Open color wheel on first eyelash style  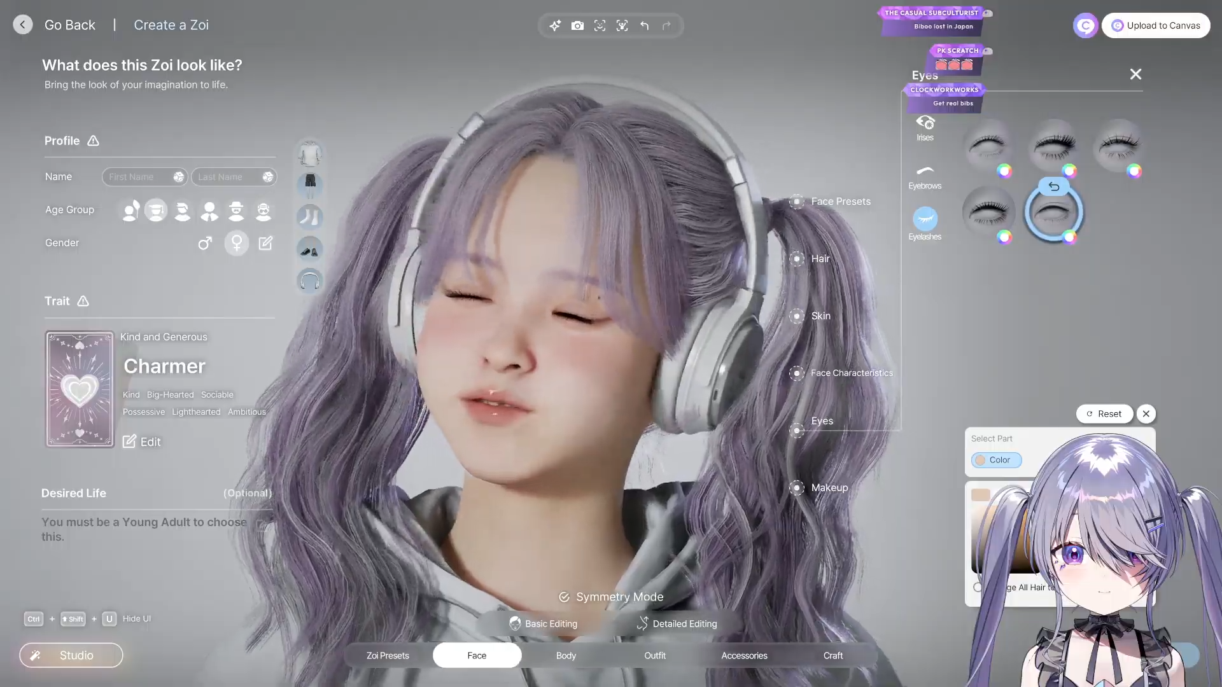(x=1004, y=170)
